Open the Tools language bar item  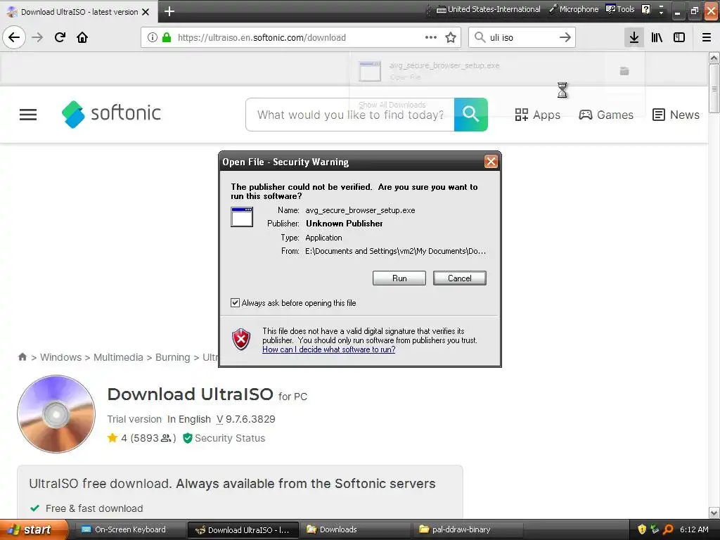(620, 9)
